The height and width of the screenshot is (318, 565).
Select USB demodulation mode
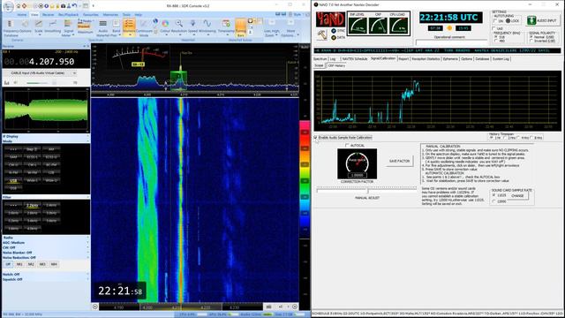tap(13, 180)
